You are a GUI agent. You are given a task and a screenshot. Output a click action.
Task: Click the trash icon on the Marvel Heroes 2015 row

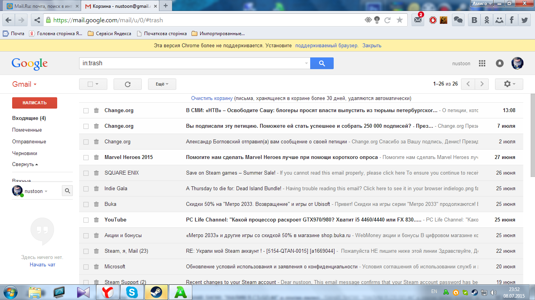(x=96, y=157)
